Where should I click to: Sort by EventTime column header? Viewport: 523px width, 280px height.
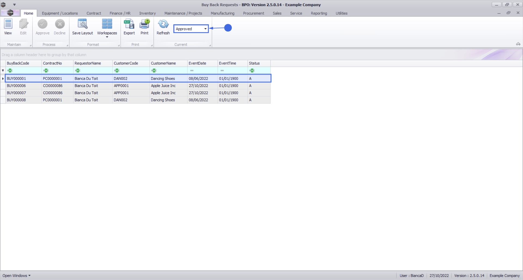233,63
